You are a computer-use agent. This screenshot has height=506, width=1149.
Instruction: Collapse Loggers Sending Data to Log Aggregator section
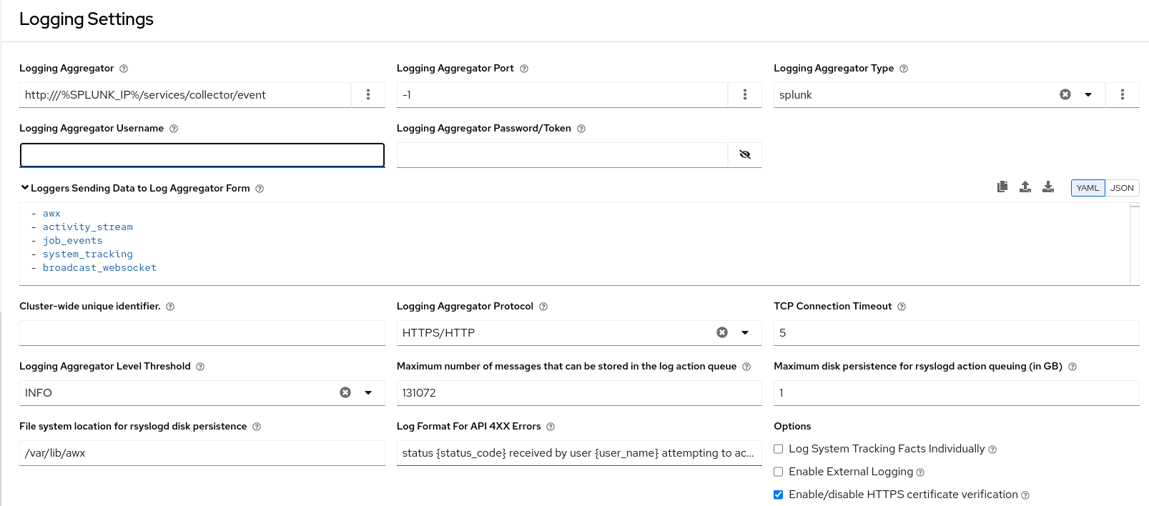25,188
